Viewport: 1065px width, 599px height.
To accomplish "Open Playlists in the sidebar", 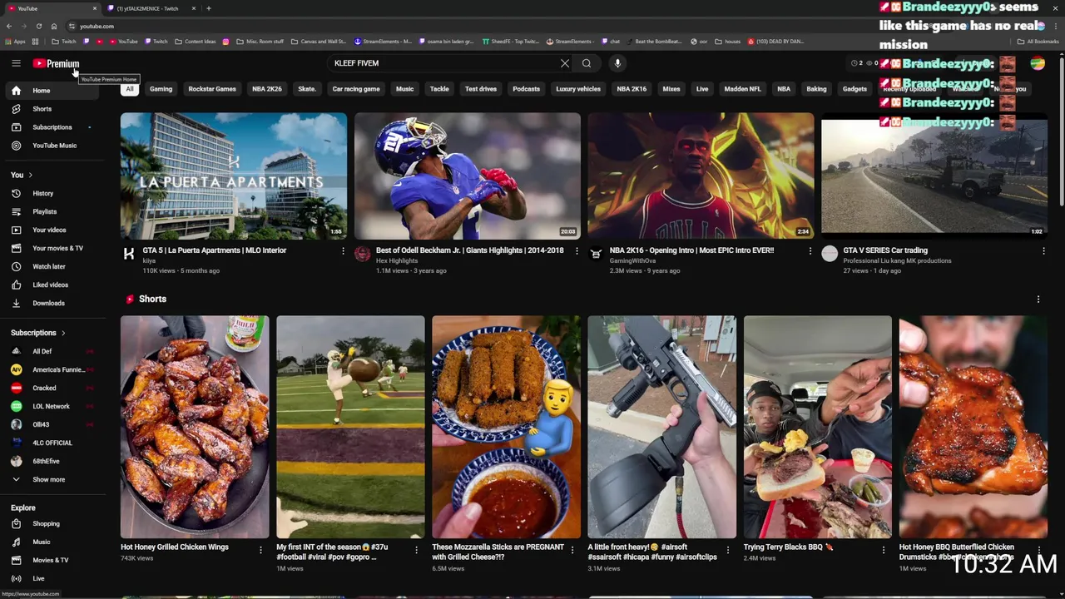I will tap(53, 211).
